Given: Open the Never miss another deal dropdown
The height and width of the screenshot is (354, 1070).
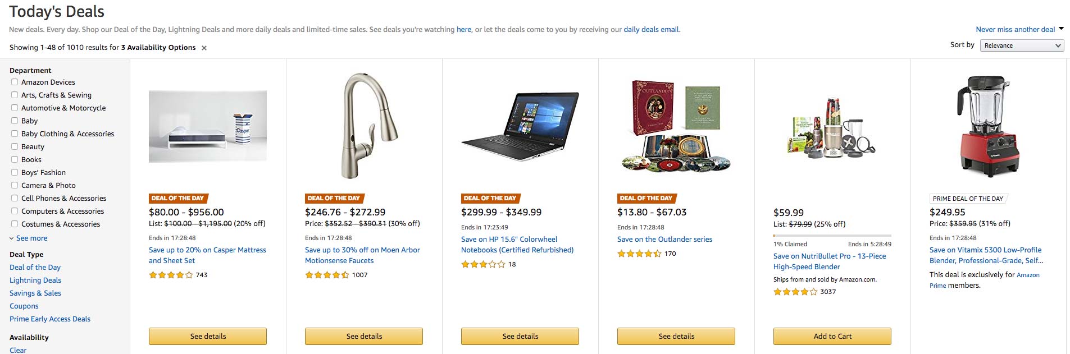Looking at the screenshot, I should (x=1016, y=29).
